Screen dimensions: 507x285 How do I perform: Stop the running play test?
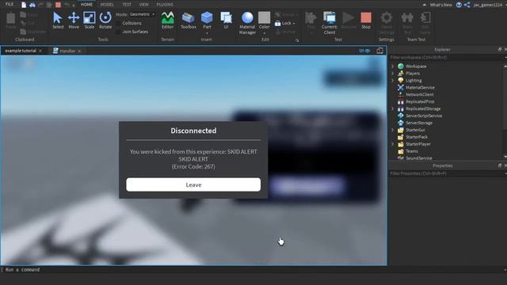(x=366, y=20)
